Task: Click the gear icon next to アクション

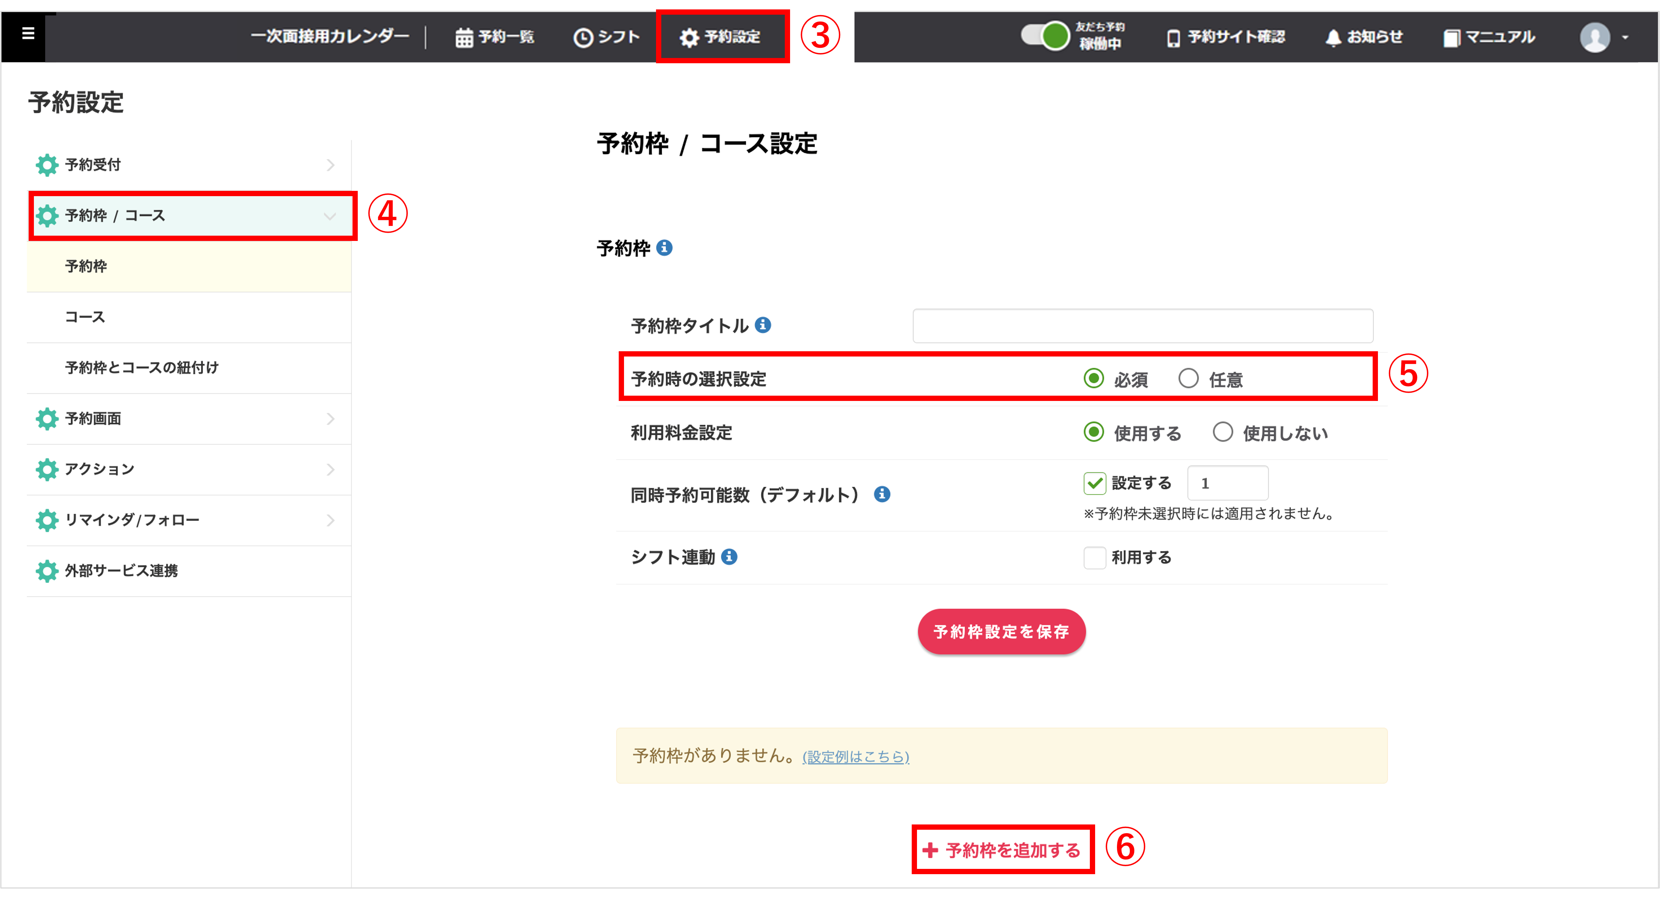Action: pyautogui.click(x=46, y=469)
